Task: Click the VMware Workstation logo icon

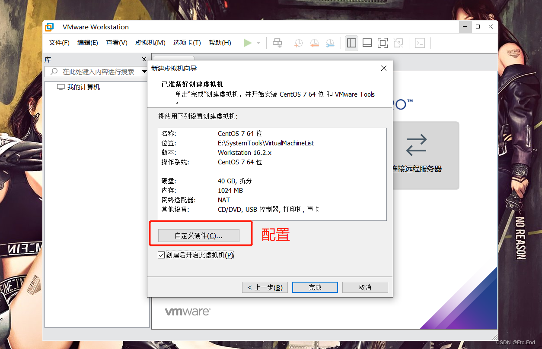Action: [x=50, y=27]
